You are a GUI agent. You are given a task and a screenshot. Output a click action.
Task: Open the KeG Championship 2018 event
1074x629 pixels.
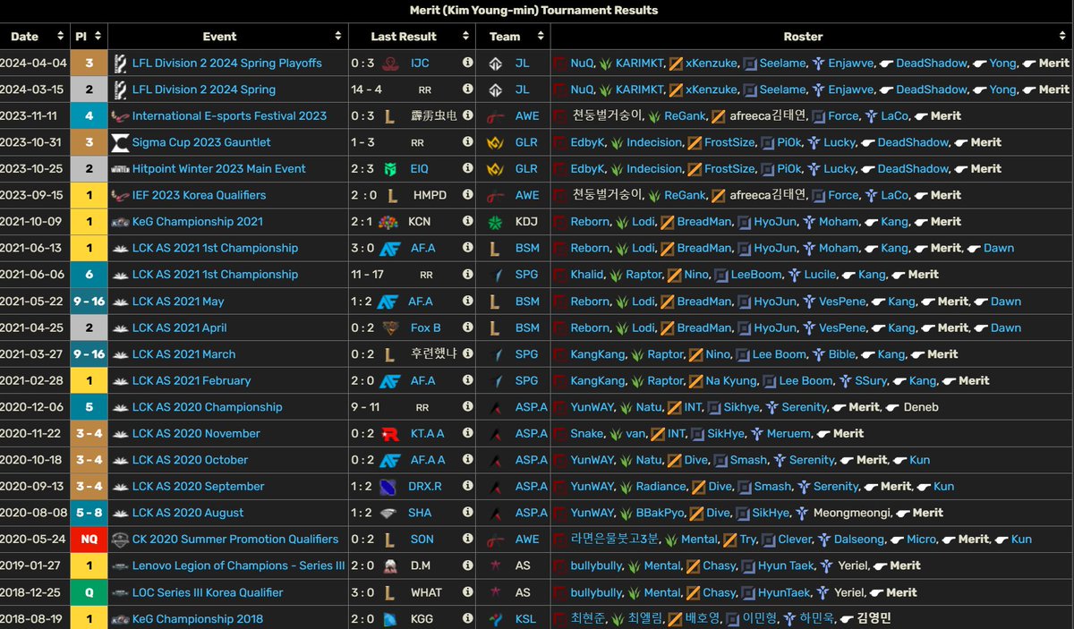198,619
